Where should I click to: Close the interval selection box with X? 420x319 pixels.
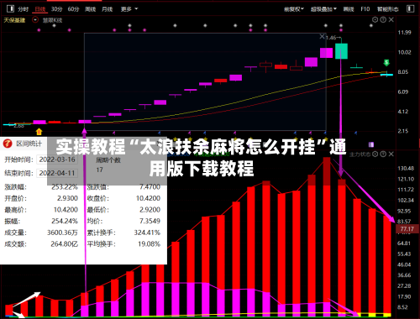pyautogui.click(x=322, y=36)
